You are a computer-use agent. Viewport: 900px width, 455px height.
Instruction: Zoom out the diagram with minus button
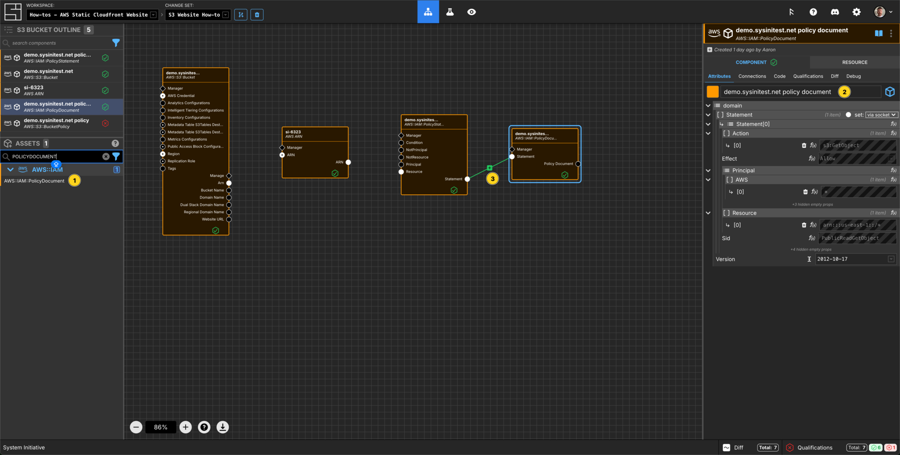136,427
